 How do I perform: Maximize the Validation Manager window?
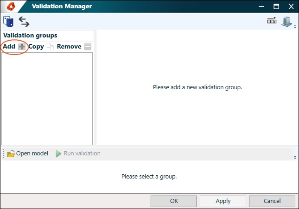click(x=276, y=6)
